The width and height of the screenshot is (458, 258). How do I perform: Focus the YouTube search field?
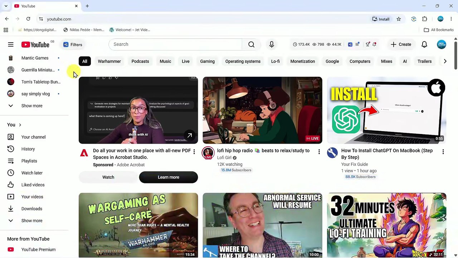[175, 44]
